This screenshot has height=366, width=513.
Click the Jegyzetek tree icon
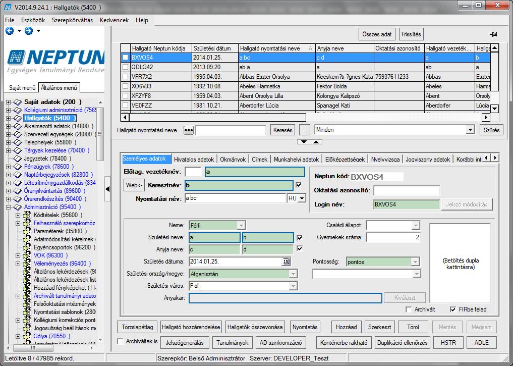click(x=18, y=159)
